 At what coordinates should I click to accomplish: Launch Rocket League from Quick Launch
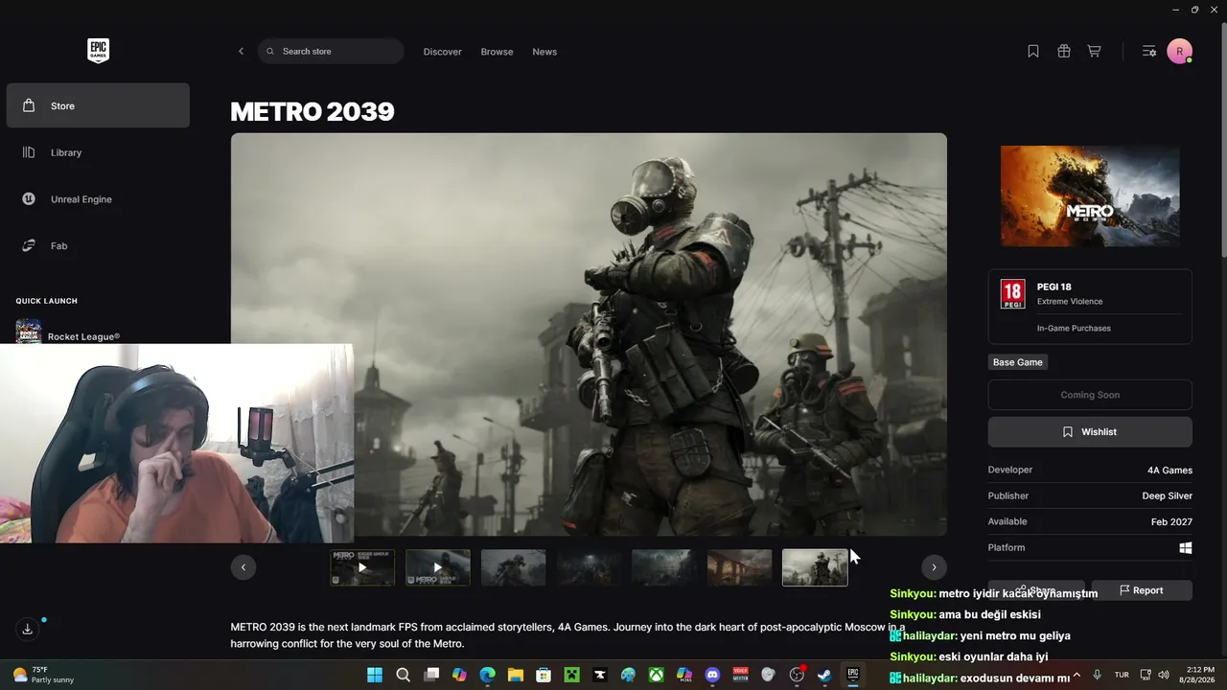(69, 333)
